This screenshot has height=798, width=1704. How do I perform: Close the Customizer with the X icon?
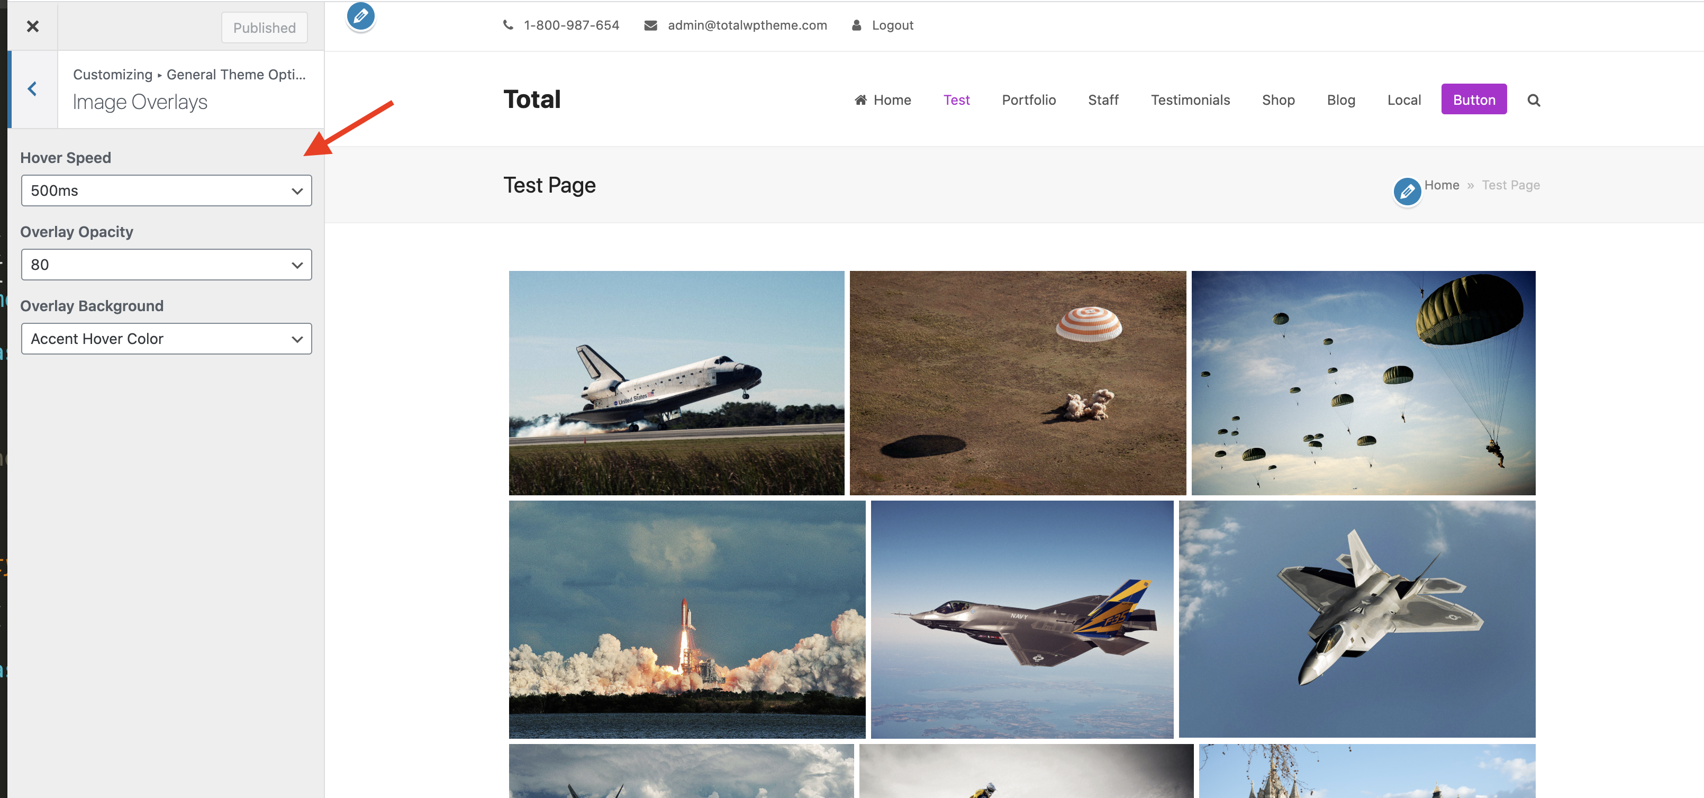(x=32, y=26)
